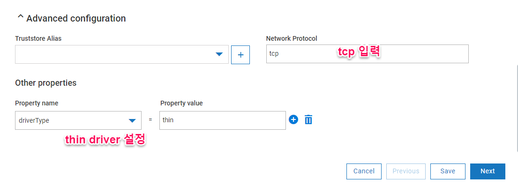518x193 pixels.
Task: Click the Property value label
Action: (181, 103)
